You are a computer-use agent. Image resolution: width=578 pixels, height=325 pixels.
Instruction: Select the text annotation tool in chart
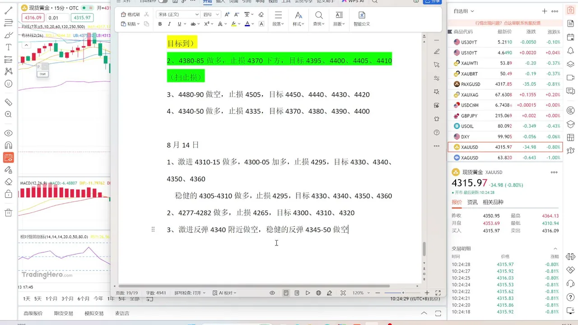pyautogui.click(x=8, y=47)
